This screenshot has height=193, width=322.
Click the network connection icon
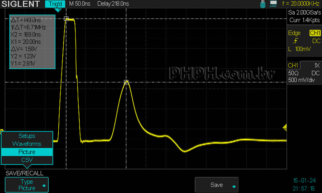274,4
